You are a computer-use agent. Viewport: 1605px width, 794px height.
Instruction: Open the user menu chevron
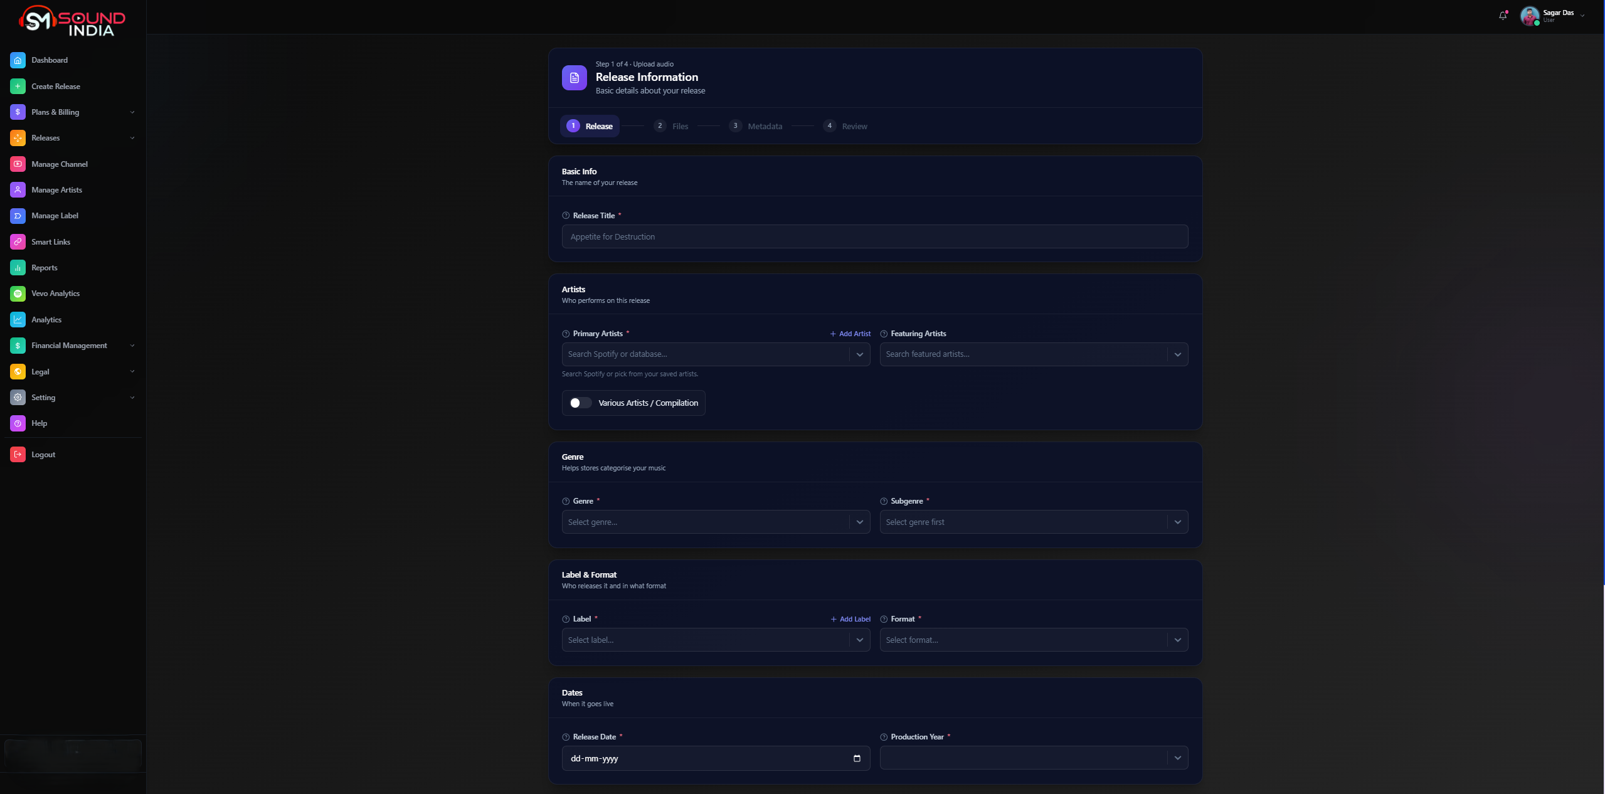pyautogui.click(x=1582, y=16)
